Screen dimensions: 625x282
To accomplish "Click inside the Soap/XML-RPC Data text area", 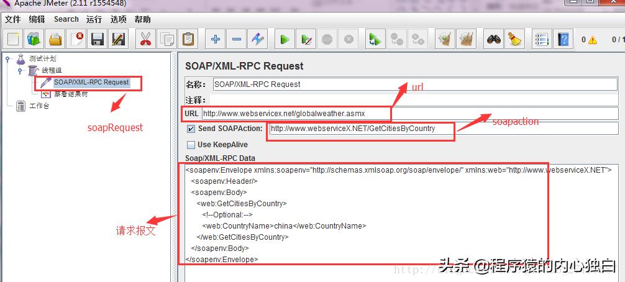I will (x=402, y=223).
